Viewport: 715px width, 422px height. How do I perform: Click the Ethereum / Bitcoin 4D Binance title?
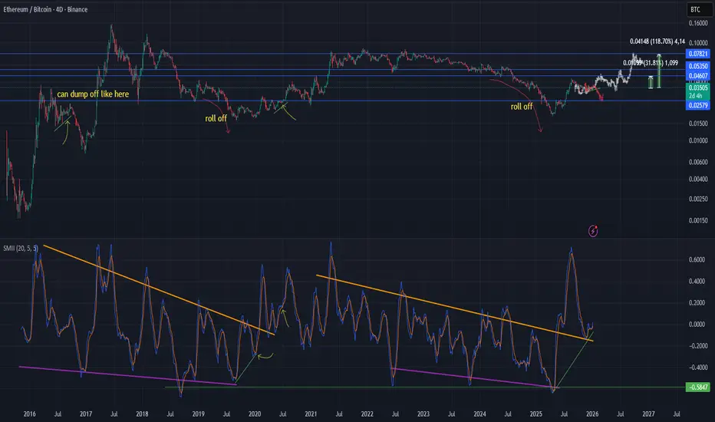point(45,9)
